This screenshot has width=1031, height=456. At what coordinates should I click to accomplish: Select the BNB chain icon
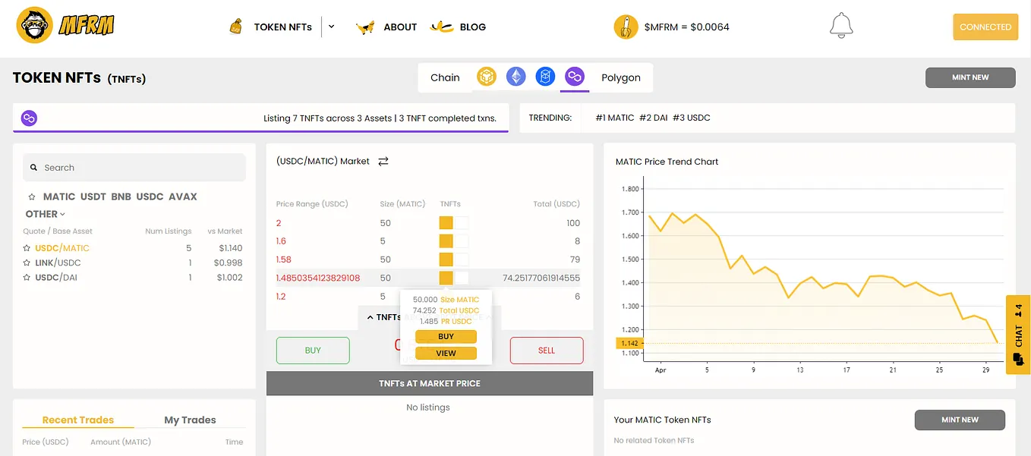tap(486, 77)
